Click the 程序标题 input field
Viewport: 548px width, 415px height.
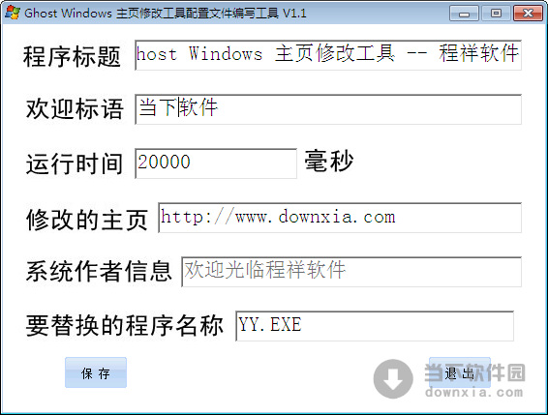pos(328,55)
